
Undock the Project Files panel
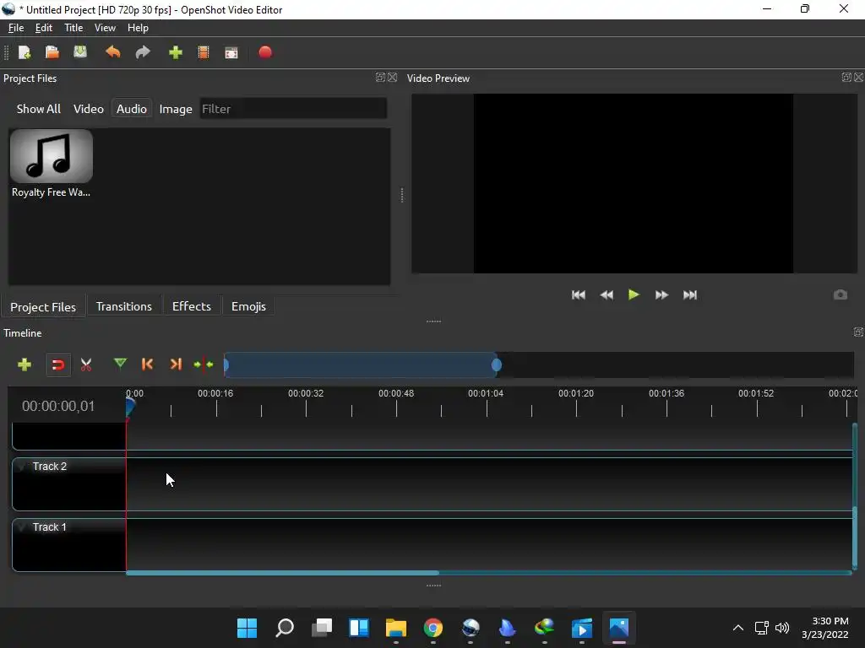pos(380,77)
